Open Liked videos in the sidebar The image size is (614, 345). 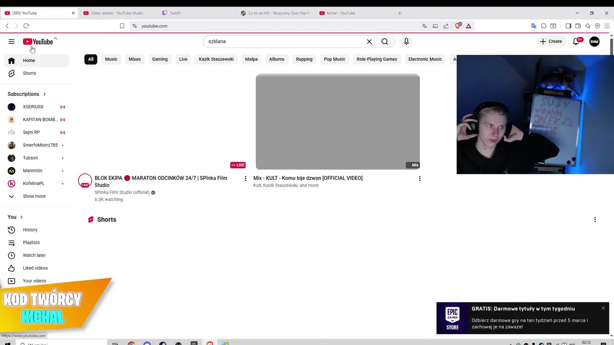click(36, 268)
